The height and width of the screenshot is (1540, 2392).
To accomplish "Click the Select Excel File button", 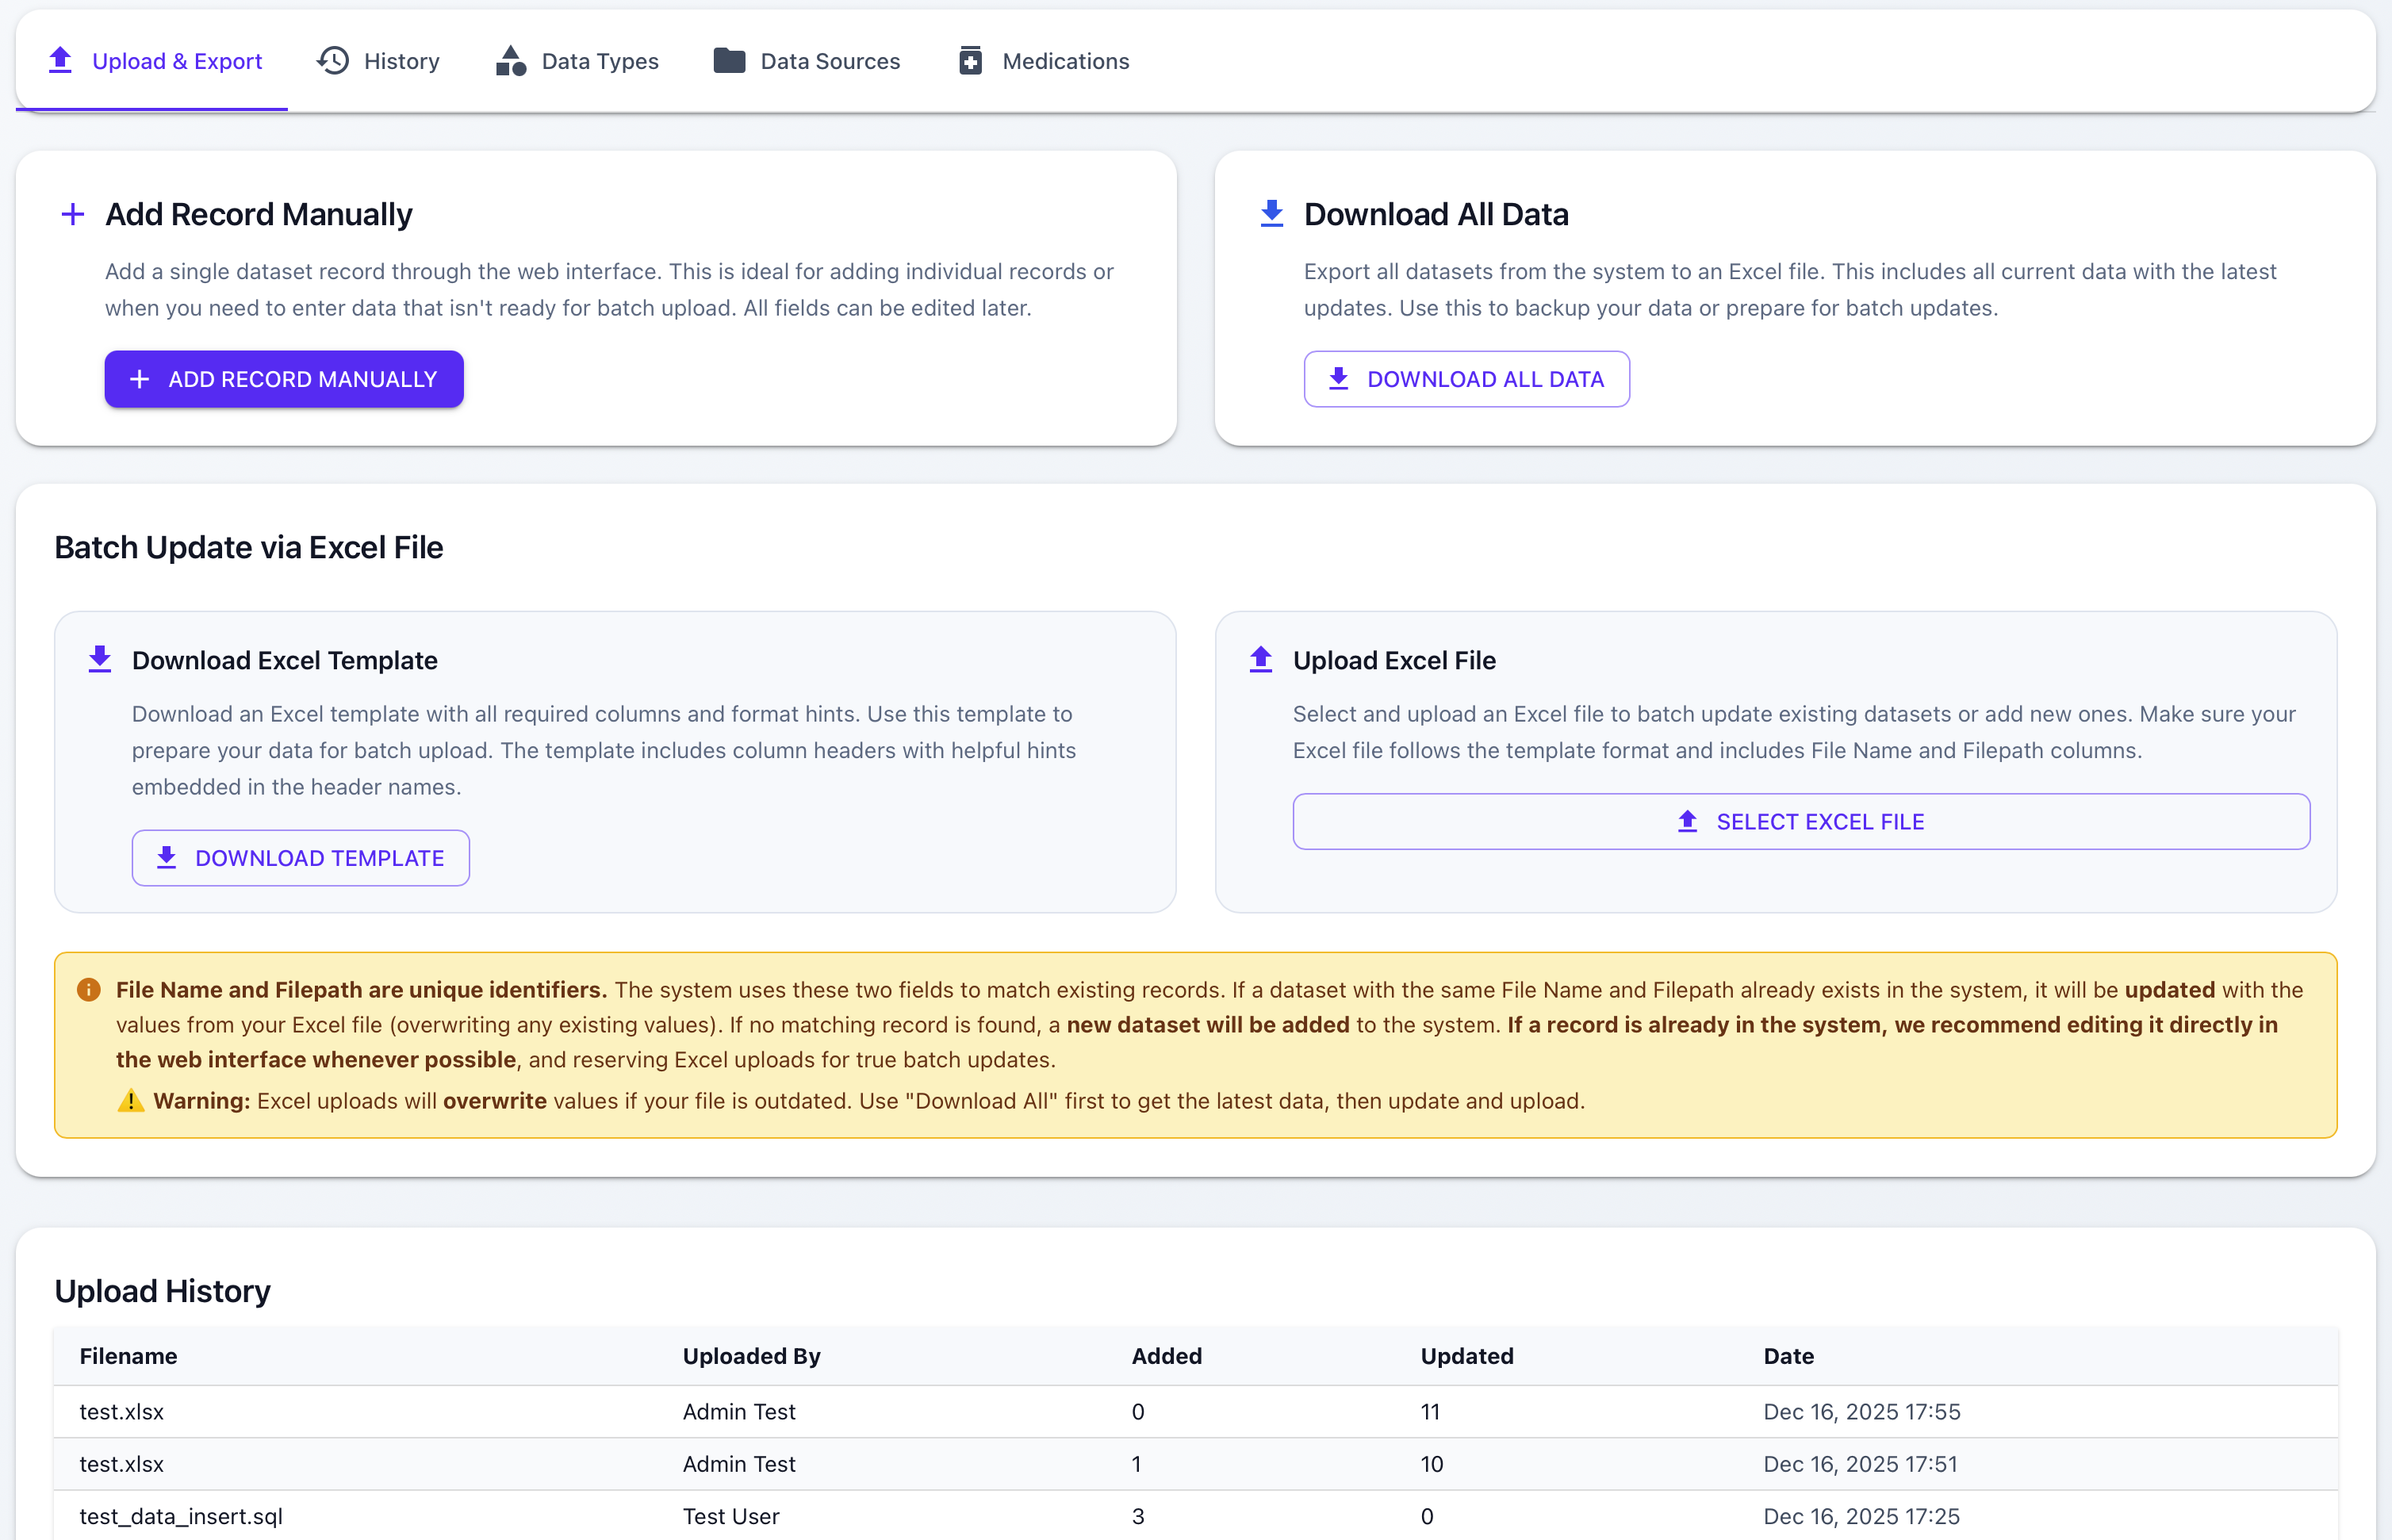I will (x=1800, y=822).
